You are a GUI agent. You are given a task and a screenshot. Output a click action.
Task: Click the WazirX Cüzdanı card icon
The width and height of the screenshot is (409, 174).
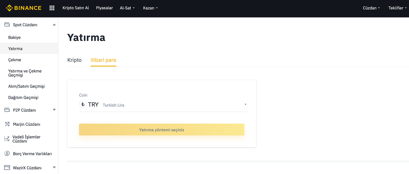pyautogui.click(x=7, y=168)
